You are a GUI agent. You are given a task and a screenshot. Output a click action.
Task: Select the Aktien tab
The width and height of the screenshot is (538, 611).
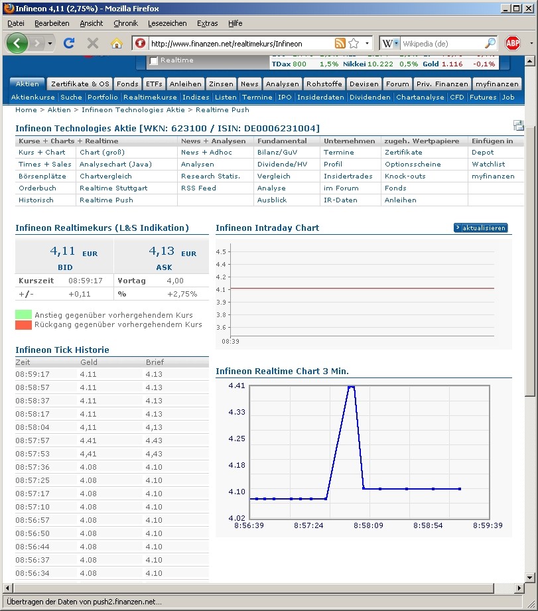point(27,84)
